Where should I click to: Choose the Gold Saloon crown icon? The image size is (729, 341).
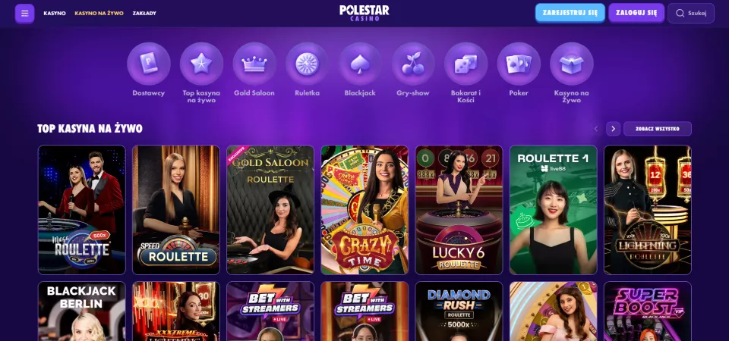[x=254, y=64]
